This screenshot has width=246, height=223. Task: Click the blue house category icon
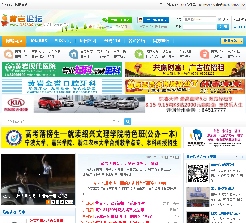pyautogui.click(x=74, y=54)
